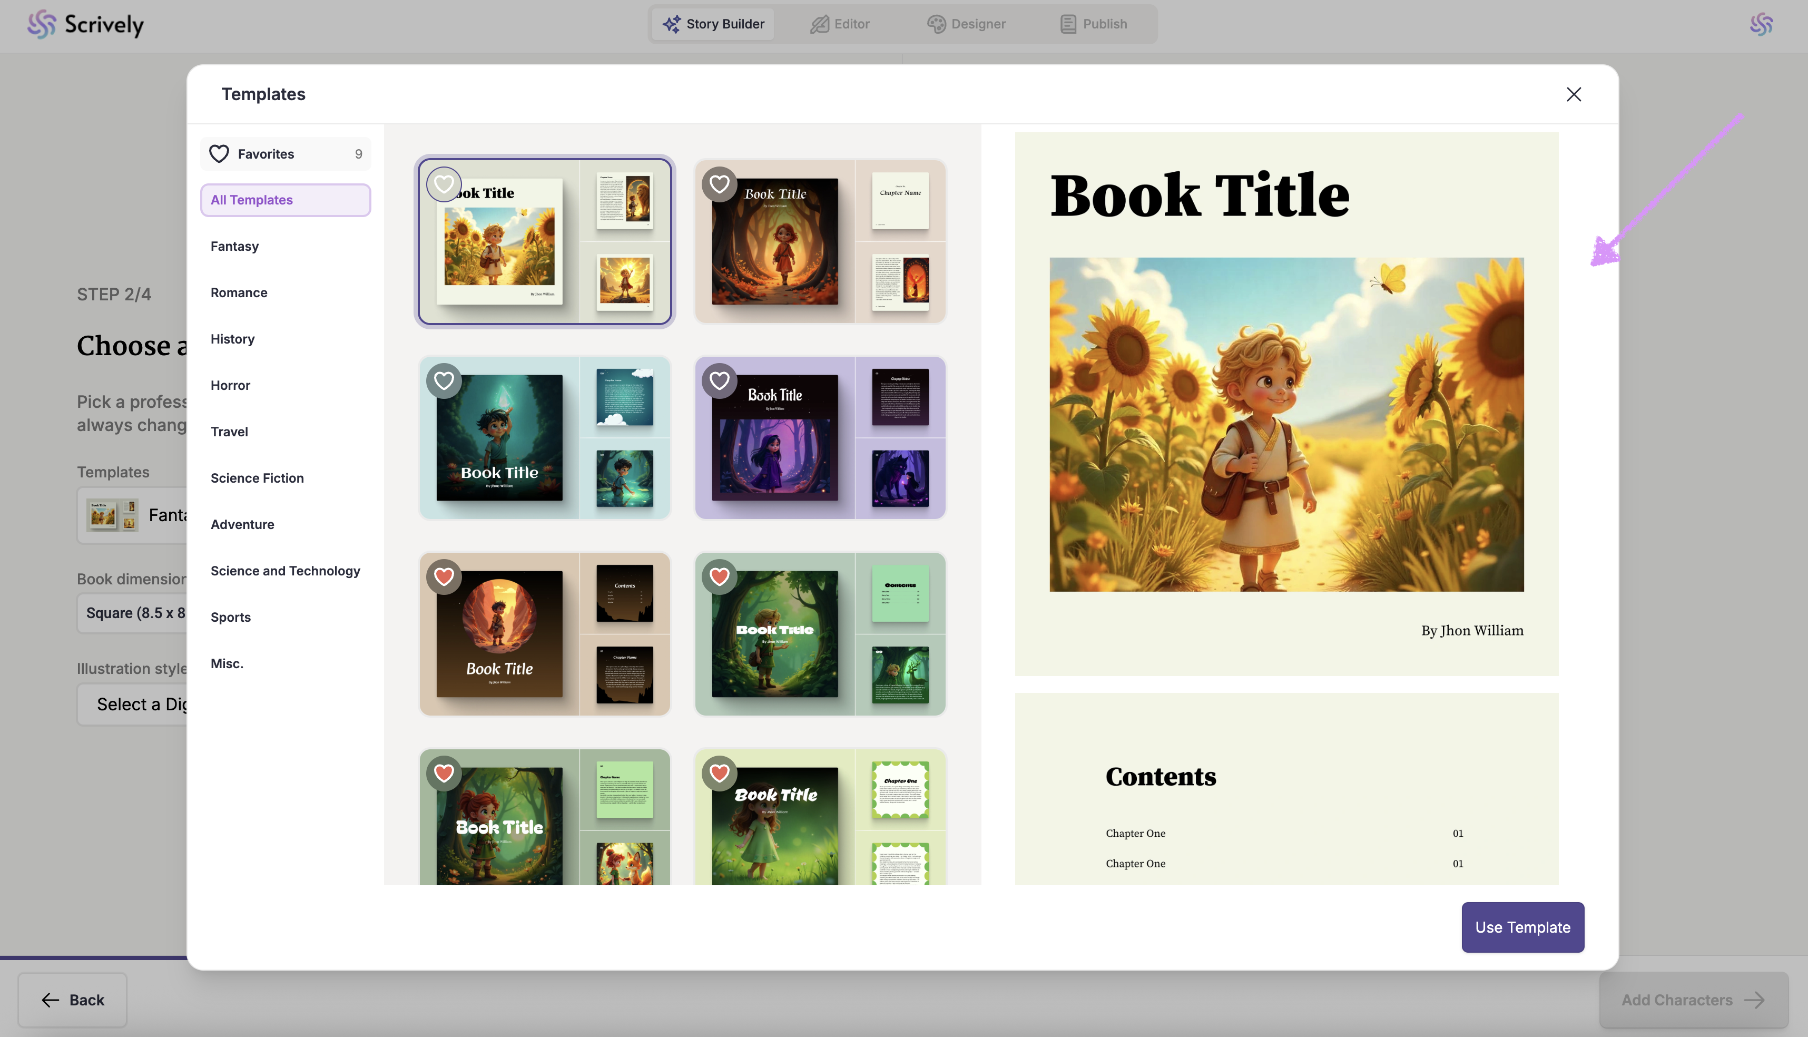Choose the Misc. category
The height and width of the screenshot is (1037, 1808).
[227, 664]
